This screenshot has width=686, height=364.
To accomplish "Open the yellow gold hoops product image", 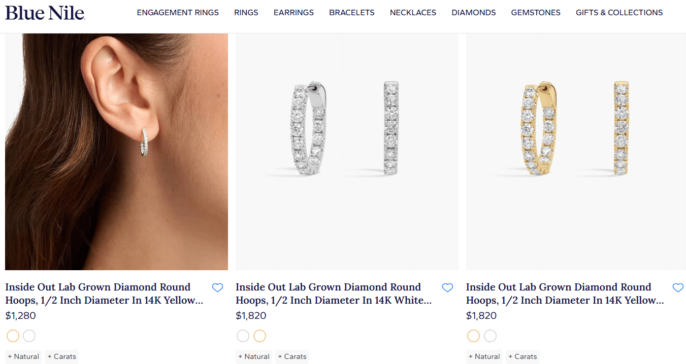I will (576, 152).
